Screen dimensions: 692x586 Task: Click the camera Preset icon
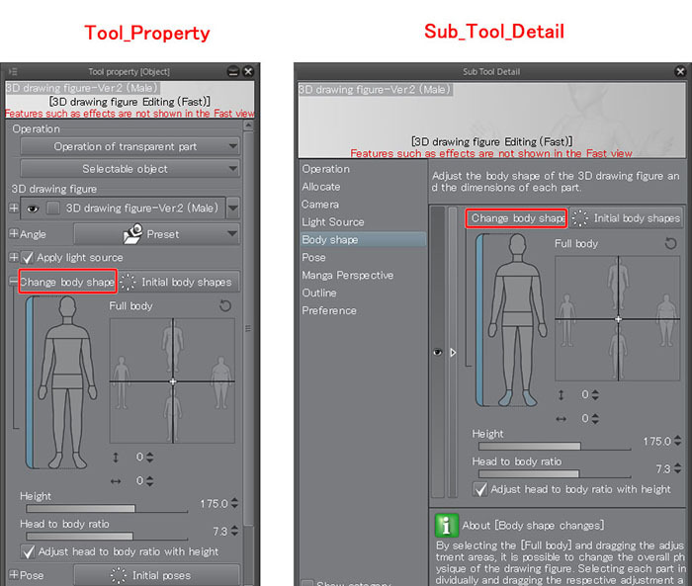(132, 234)
